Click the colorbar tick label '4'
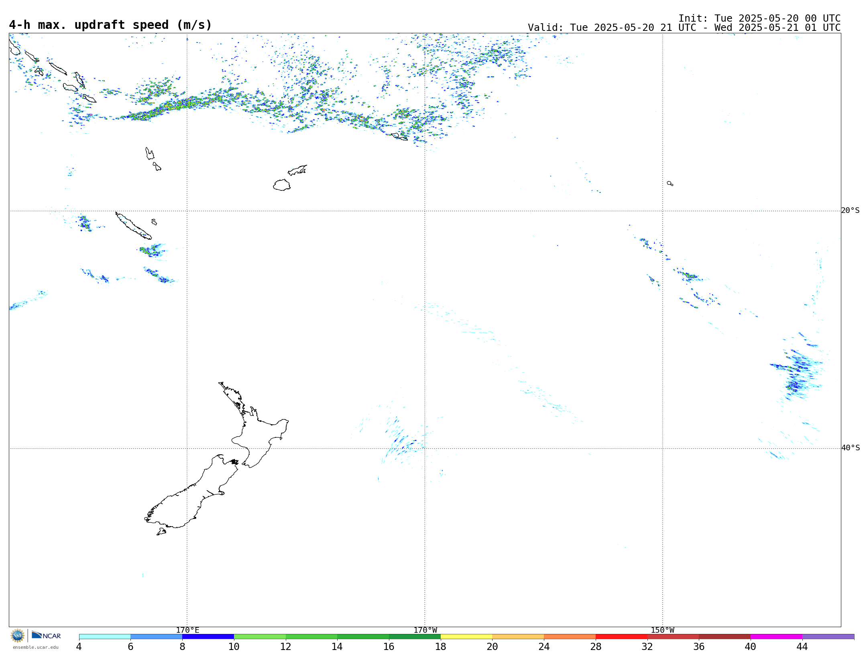 coord(79,647)
